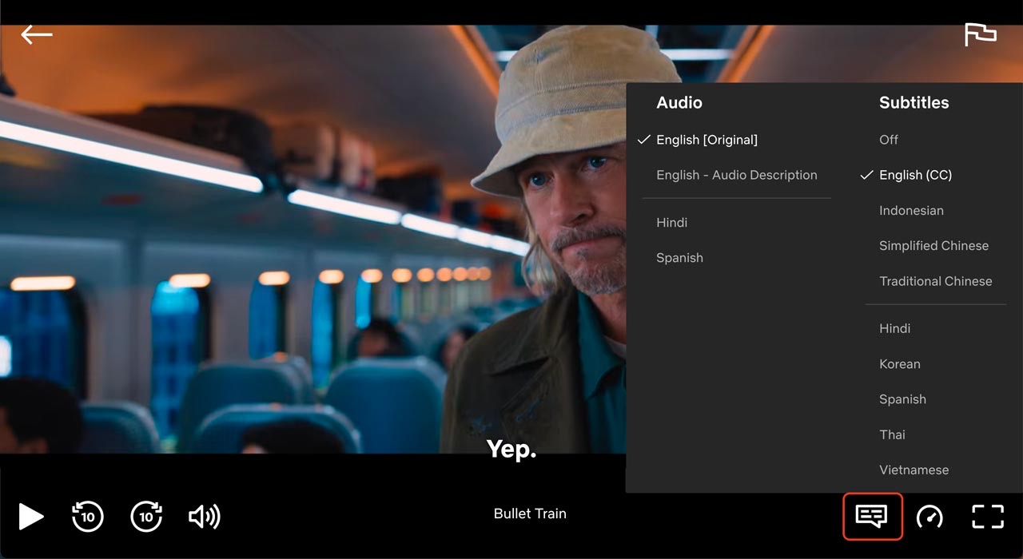The width and height of the screenshot is (1023, 559).
Task: Mute the volume speaker icon
Action: point(204,517)
